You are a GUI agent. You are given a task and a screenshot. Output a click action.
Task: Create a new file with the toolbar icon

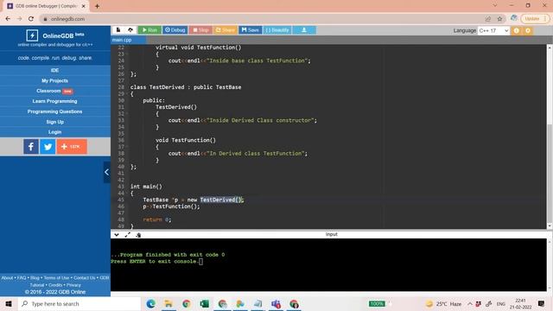(118, 30)
